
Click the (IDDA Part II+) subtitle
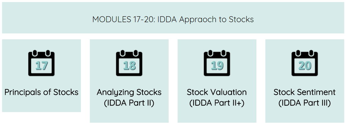point(217,103)
